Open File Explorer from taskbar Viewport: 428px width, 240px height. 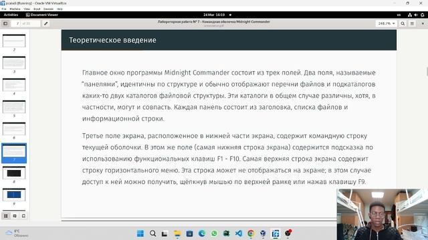pos(177,233)
